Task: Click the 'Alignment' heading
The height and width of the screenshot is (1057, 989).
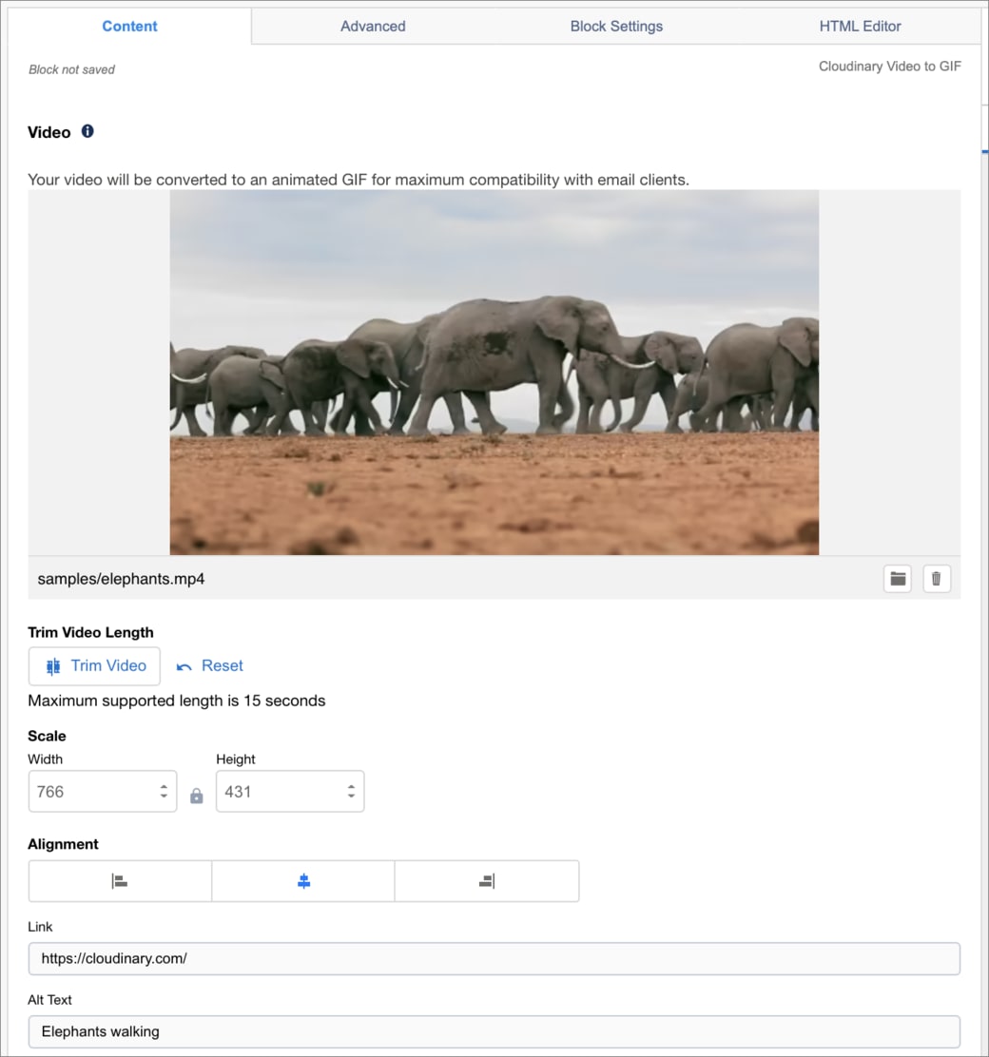Action: 63,845
